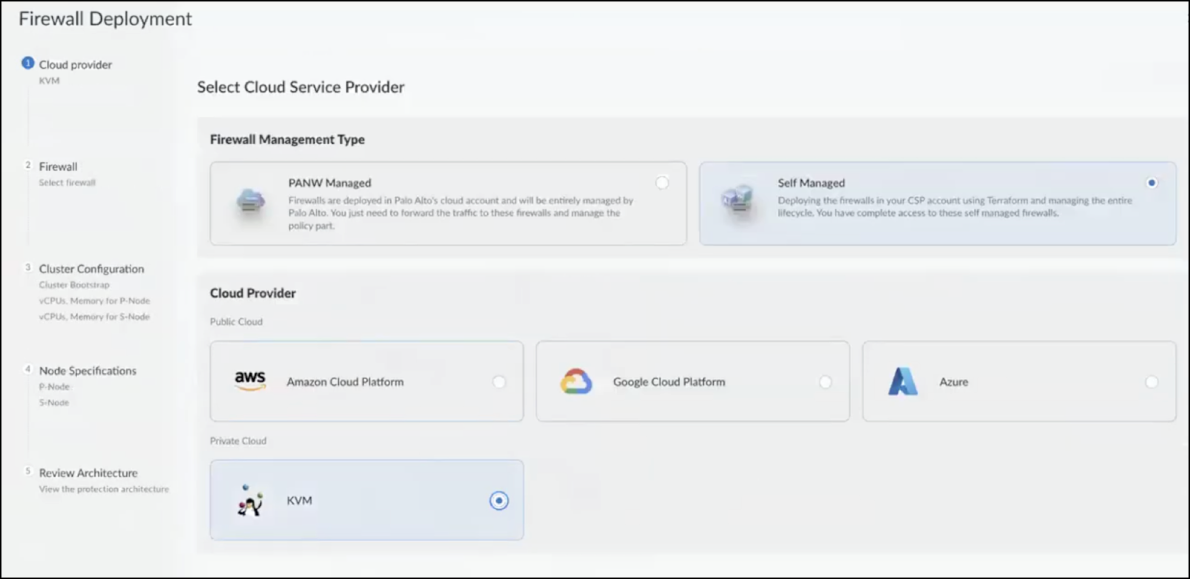Choose the Amazon Cloud Platform radio button
The image size is (1190, 579).
click(x=499, y=382)
